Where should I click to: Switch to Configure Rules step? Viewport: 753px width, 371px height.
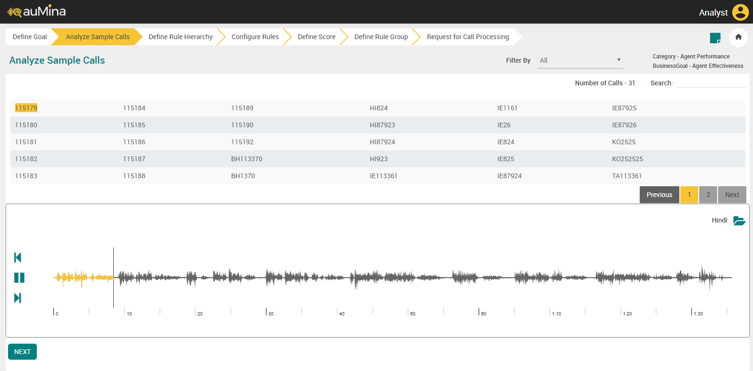(255, 37)
